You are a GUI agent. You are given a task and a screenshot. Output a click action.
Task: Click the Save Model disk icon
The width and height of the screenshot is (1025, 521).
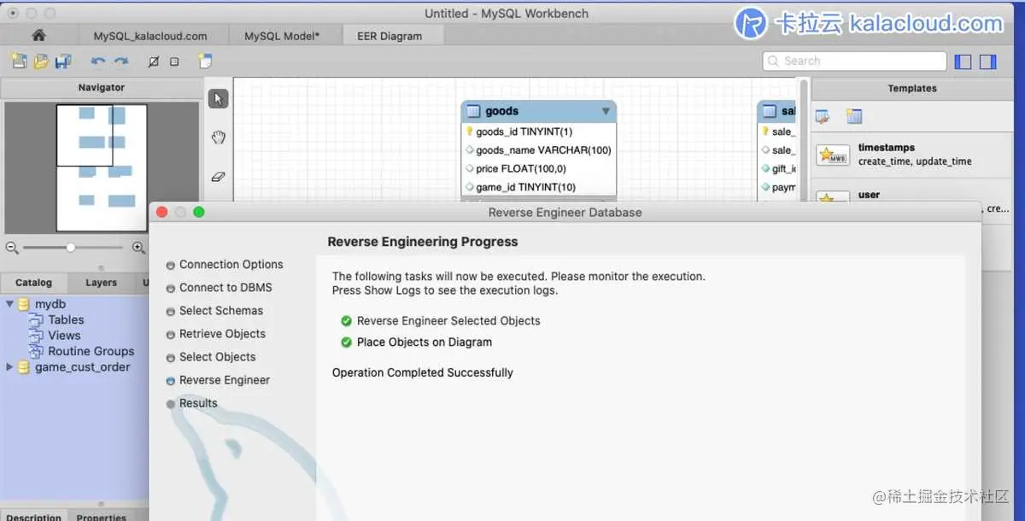pos(62,61)
